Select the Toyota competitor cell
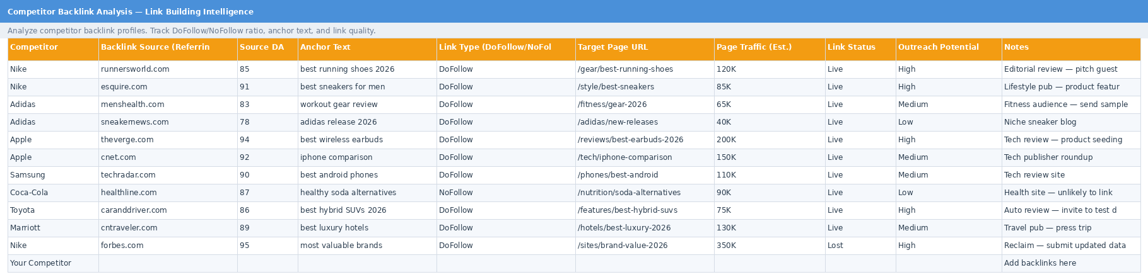Image resolution: width=1148 pixels, height=277 pixels. pos(53,211)
